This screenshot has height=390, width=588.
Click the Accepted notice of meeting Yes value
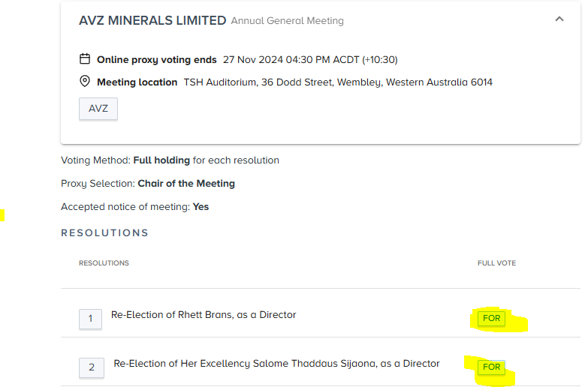tap(201, 207)
